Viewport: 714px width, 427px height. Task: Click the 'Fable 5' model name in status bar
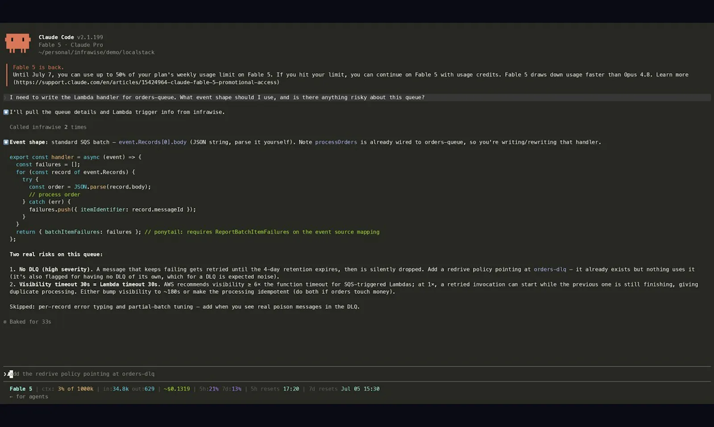coord(21,389)
